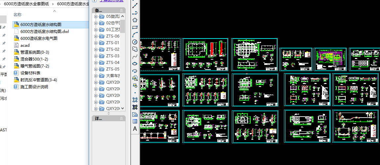Click the acad FAS file icon
The height and width of the screenshot is (165, 380).
pyautogui.click(x=16, y=45)
